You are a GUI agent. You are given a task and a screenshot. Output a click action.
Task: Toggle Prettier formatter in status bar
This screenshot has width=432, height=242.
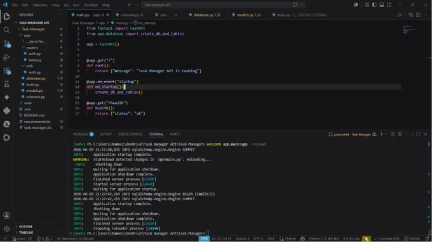click(x=412, y=238)
